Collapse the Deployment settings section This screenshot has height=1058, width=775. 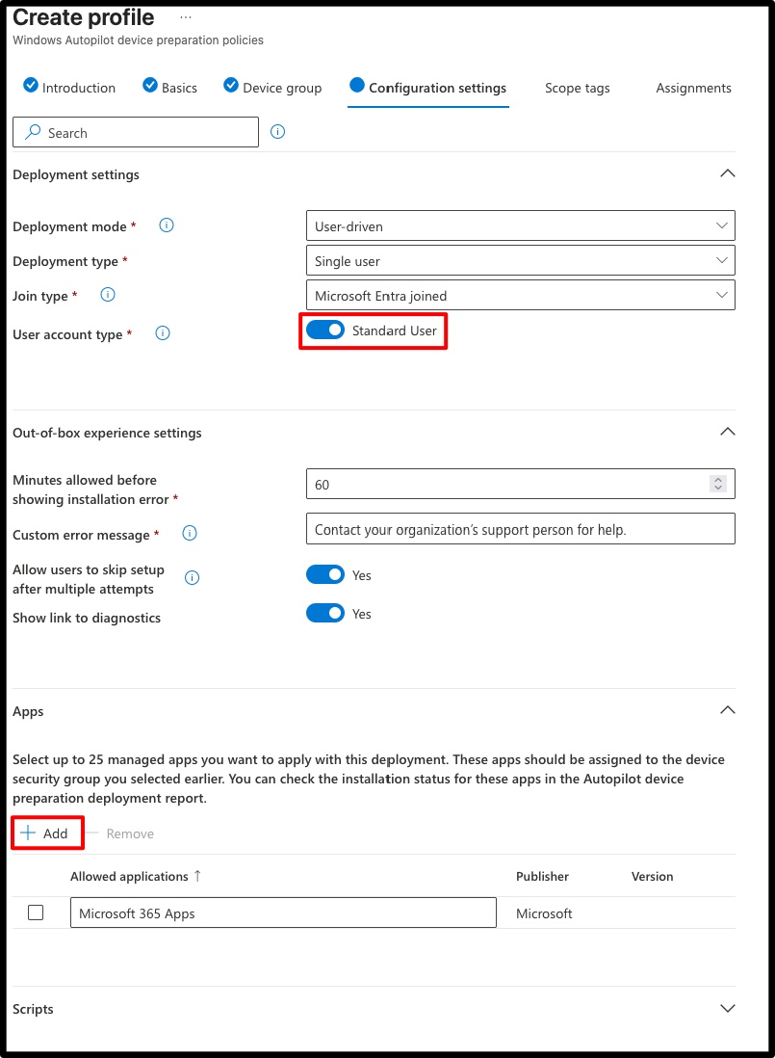point(727,173)
